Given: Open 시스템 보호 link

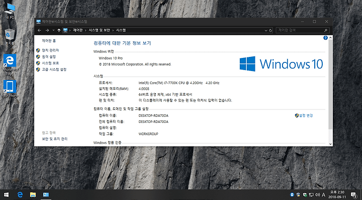Looking at the screenshot, I should (x=50, y=63).
